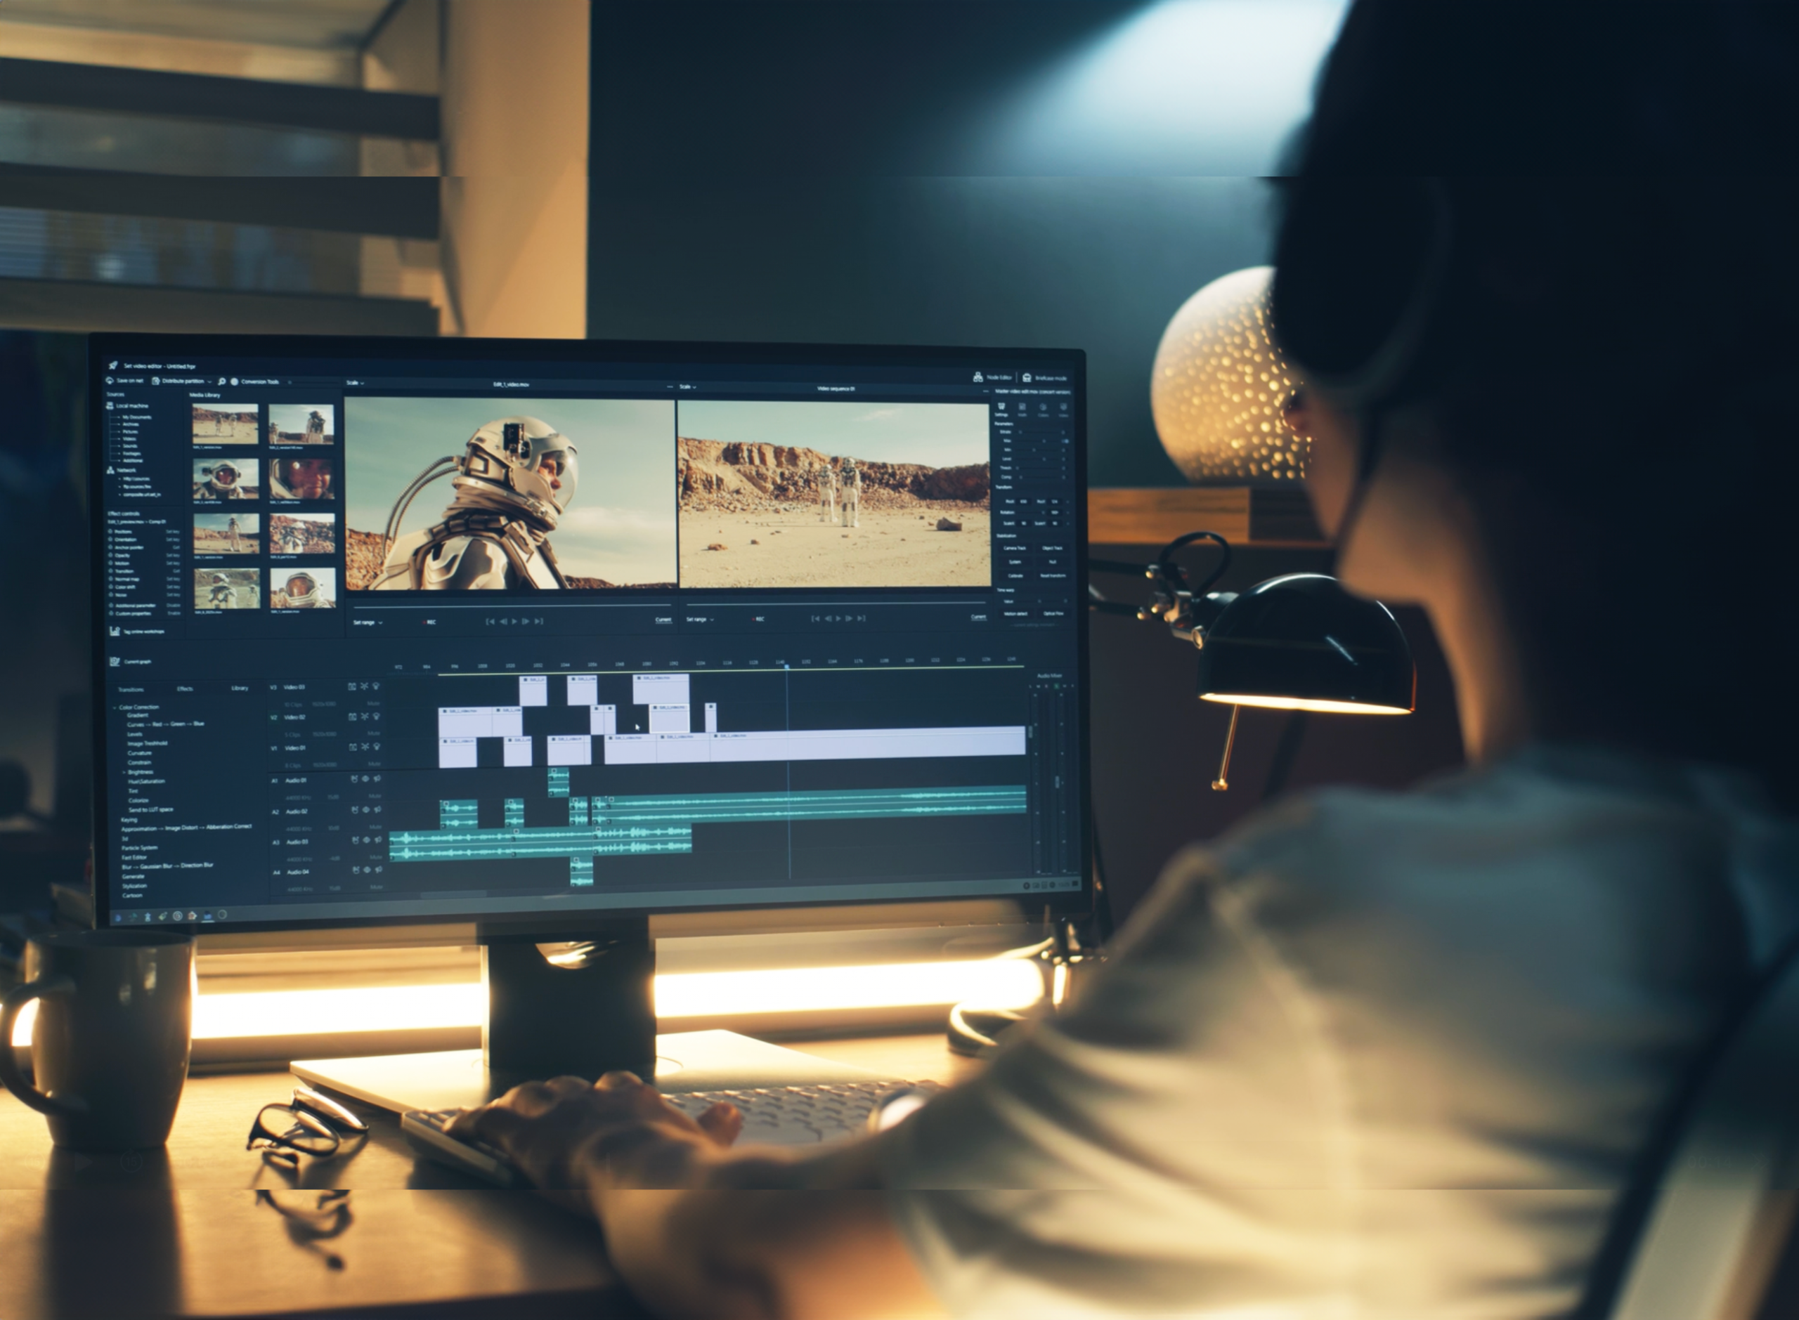Viewport: 1799px width, 1320px height.
Task: Click the search icon in the top toolbar
Action: pyautogui.click(x=221, y=382)
